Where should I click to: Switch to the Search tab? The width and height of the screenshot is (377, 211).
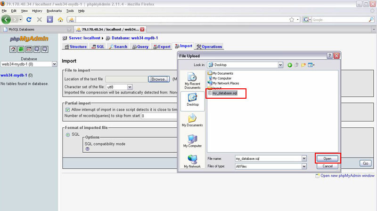[x=118, y=47]
